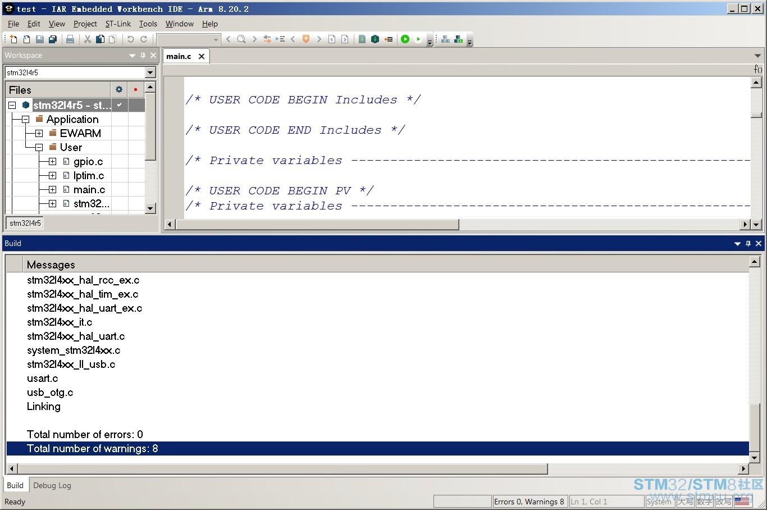Click the function list icon above editor
The image size is (767, 510).
coord(758,69)
